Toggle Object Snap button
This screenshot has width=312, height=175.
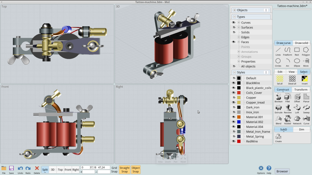pyautogui.click(x=136, y=170)
